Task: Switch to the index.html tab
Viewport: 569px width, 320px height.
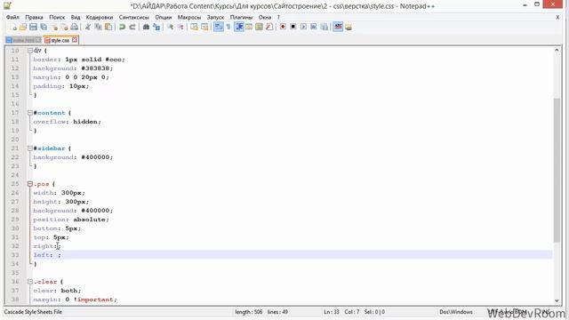Action: click(x=24, y=40)
